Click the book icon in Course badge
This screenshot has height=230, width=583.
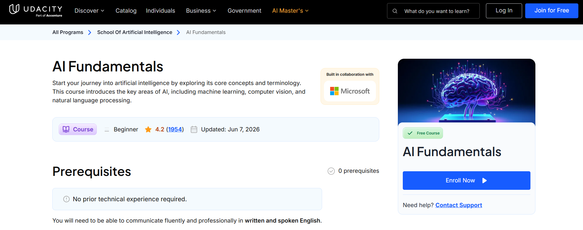66,129
